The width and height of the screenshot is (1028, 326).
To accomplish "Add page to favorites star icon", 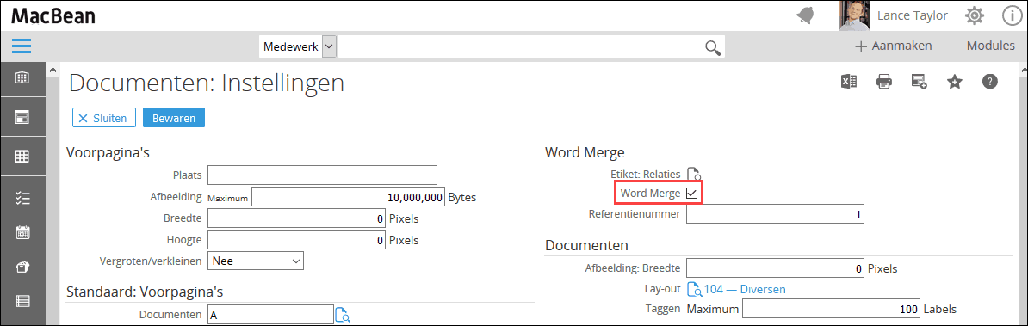I will [955, 82].
